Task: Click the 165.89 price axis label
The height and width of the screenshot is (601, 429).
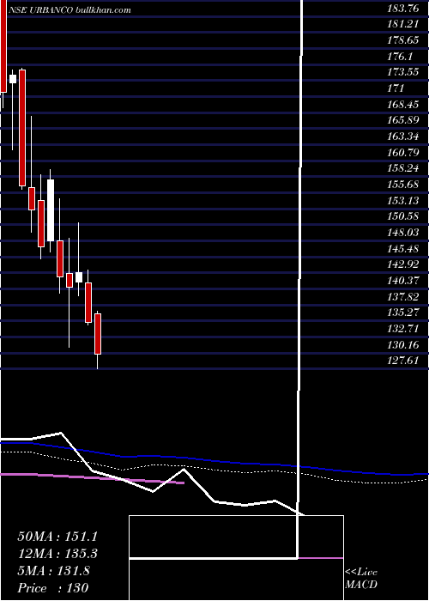Action: [x=402, y=120]
